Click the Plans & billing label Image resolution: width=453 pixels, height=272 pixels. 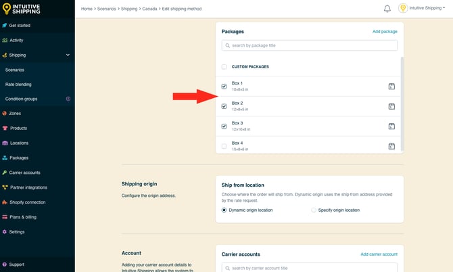pos(23,217)
